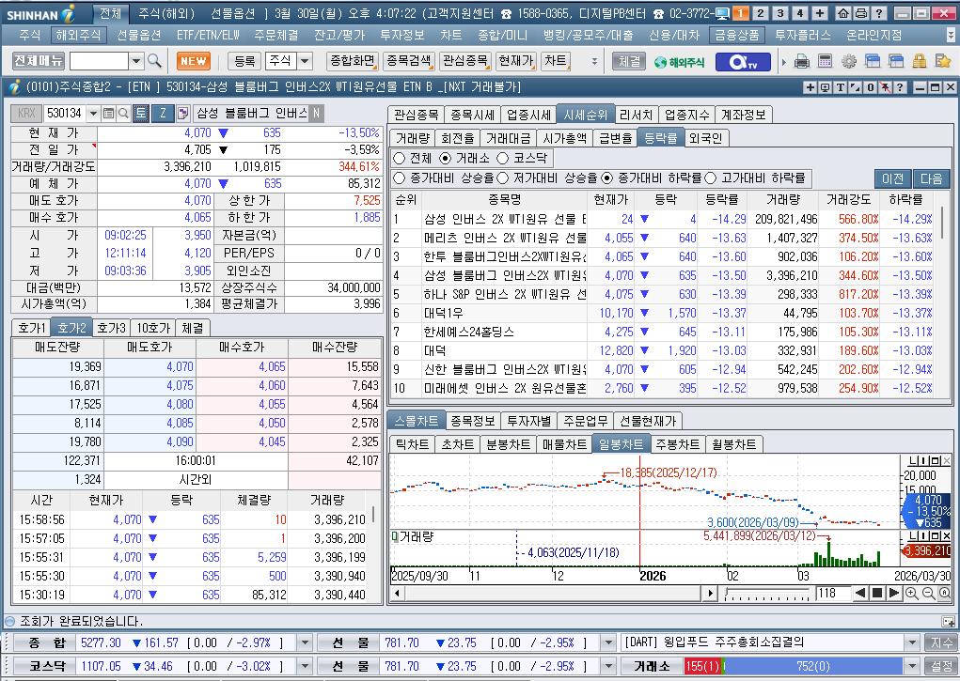Expand toolbar overflow chevron after 차트
960x681 pixels.
[x=594, y=61]
